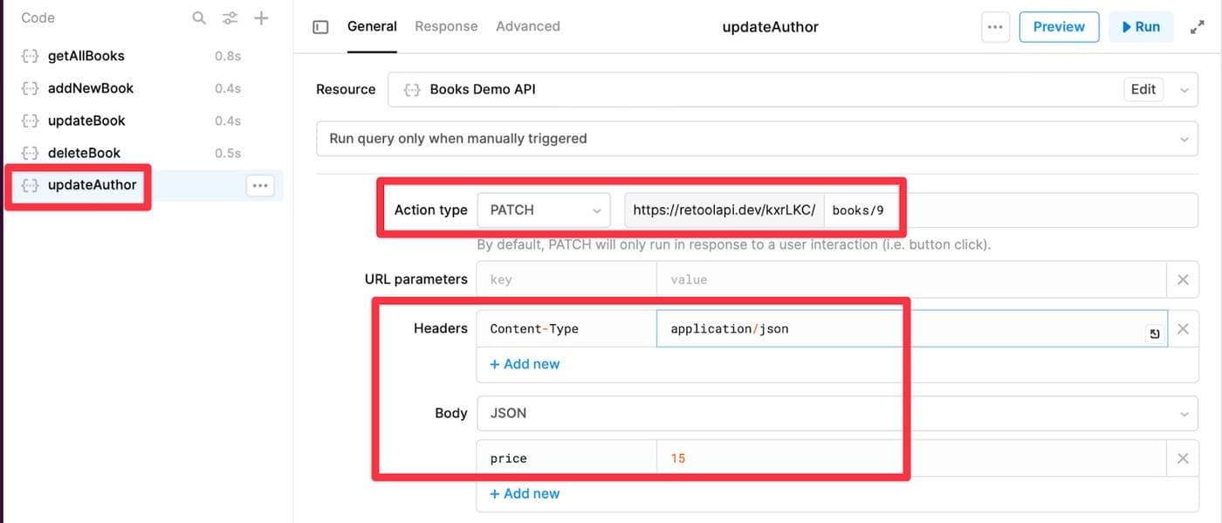Switch to the Response tab
The height and width of the screenshot is (523, 1222).
(446, 26)
